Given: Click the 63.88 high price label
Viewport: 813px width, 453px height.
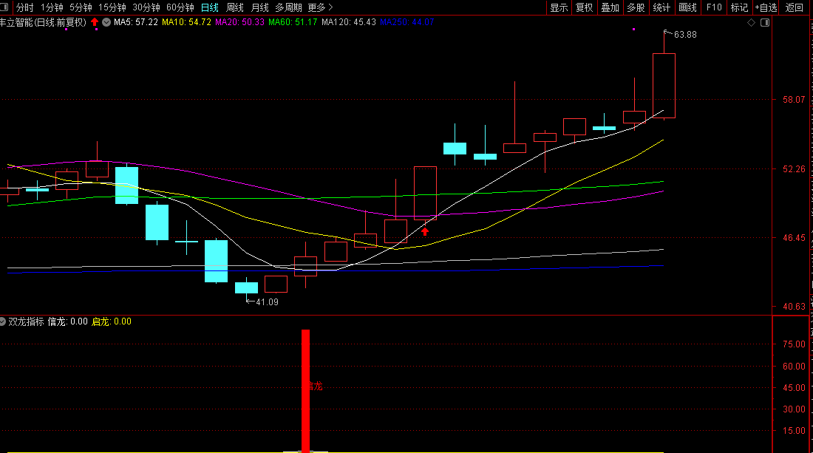Looking at the screenshot, I should click(x=685, y=35).
